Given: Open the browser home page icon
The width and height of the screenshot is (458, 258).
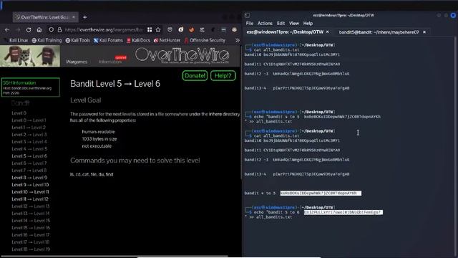Looking at the screenshot, I should (x=39, y=30).
